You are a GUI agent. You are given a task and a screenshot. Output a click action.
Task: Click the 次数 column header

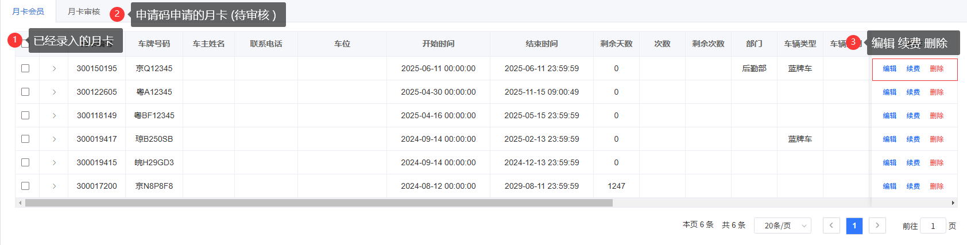(x=662, y=44)
